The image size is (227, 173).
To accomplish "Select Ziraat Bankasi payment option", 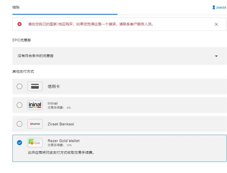I will pyautogui.click(x=20, y=124).
